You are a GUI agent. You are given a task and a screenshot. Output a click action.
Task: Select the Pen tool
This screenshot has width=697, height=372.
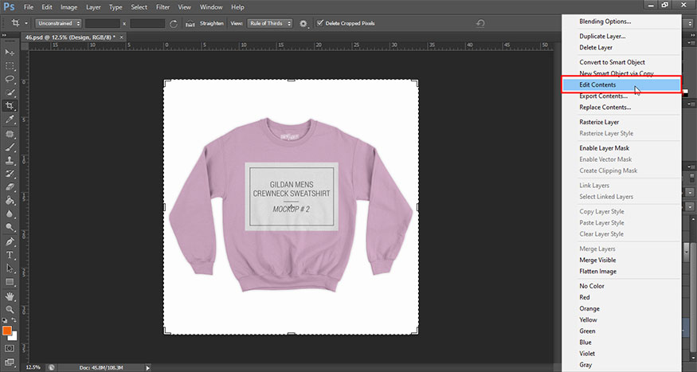tap(10, 242)
